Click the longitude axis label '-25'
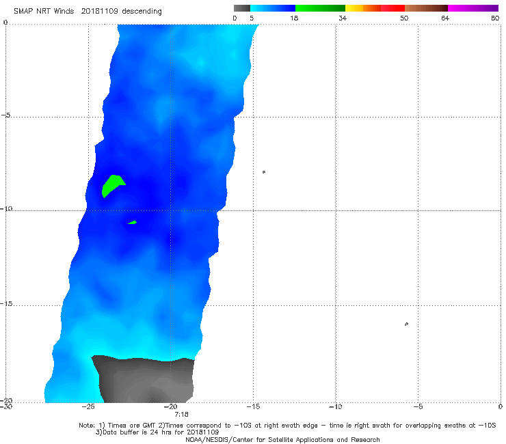Image resolution: width=506 pixels, height=444 pixels. 88,406
